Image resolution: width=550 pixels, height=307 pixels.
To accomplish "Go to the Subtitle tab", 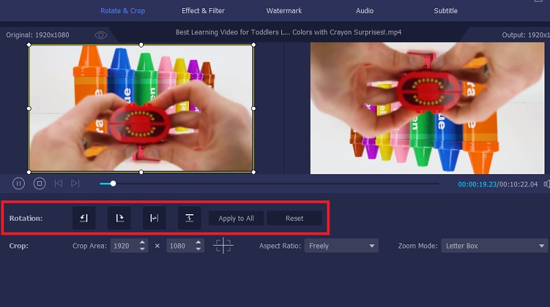I will pos(445,11).
